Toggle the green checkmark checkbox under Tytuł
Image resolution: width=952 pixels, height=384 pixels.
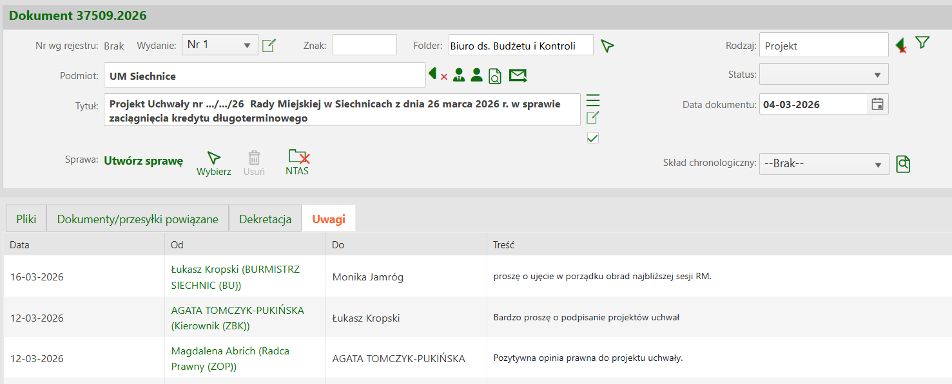593,138
